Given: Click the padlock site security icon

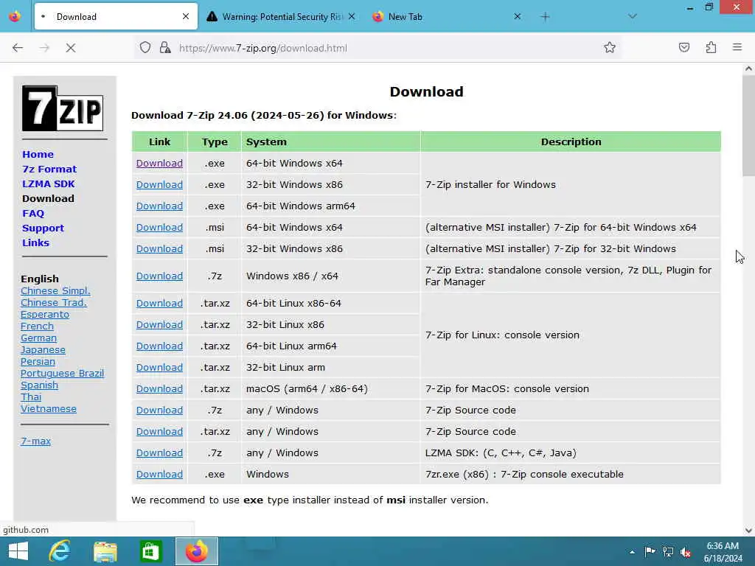Looking at the screenshot, I should coord(165,48).
